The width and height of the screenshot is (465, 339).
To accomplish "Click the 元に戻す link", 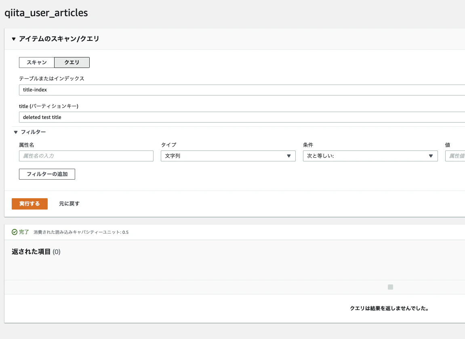I will (69, 204).
